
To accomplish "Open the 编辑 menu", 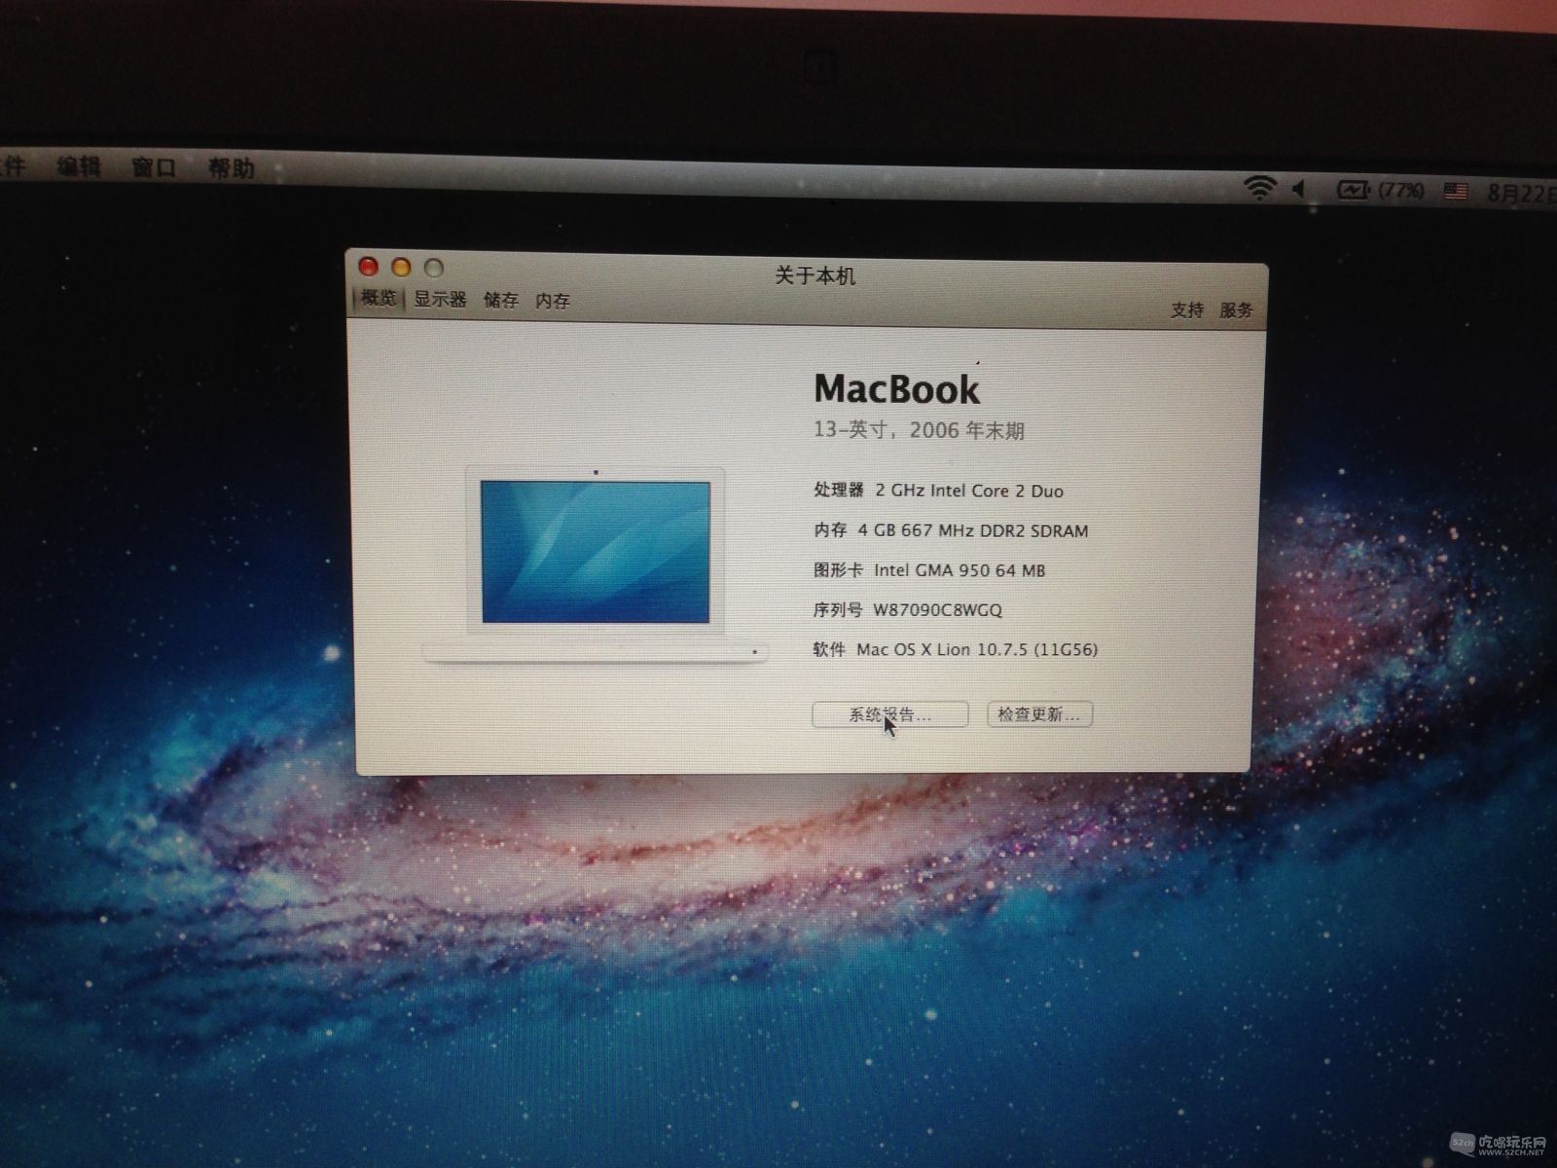I will pos(79,166).
